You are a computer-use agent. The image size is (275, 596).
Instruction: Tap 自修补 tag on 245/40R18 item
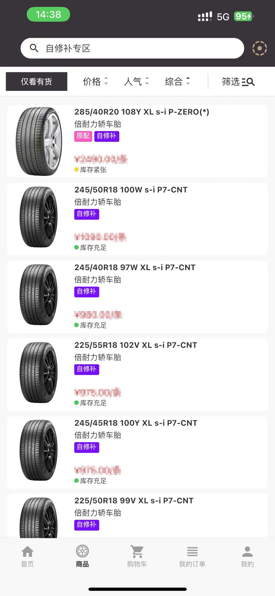click(x=87, y=291)
